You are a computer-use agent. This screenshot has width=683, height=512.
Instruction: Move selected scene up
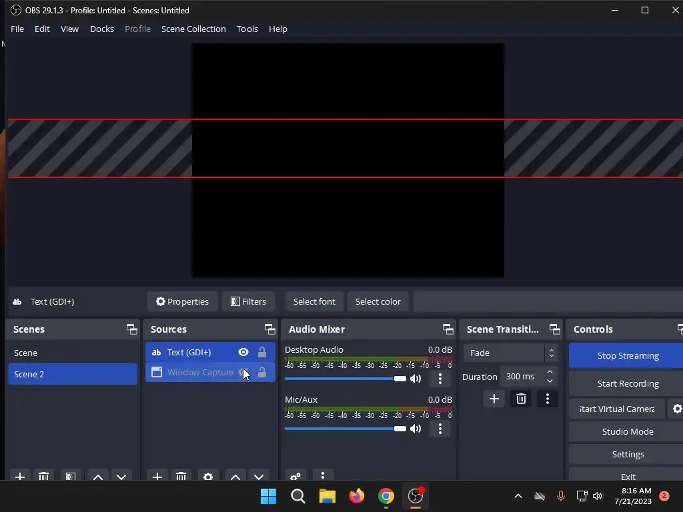click(98, 476)
